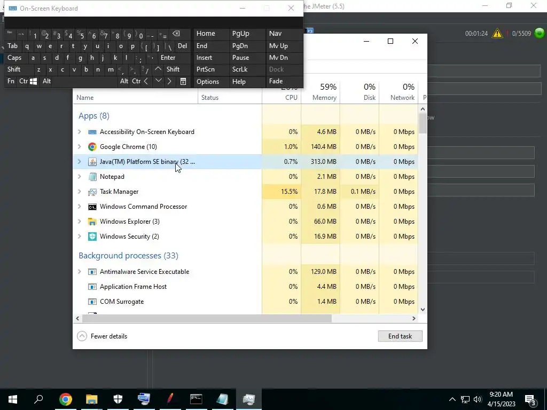
Task: Tap the right arrow key on On-Screen Keyboard
Action: pos(169,81)
